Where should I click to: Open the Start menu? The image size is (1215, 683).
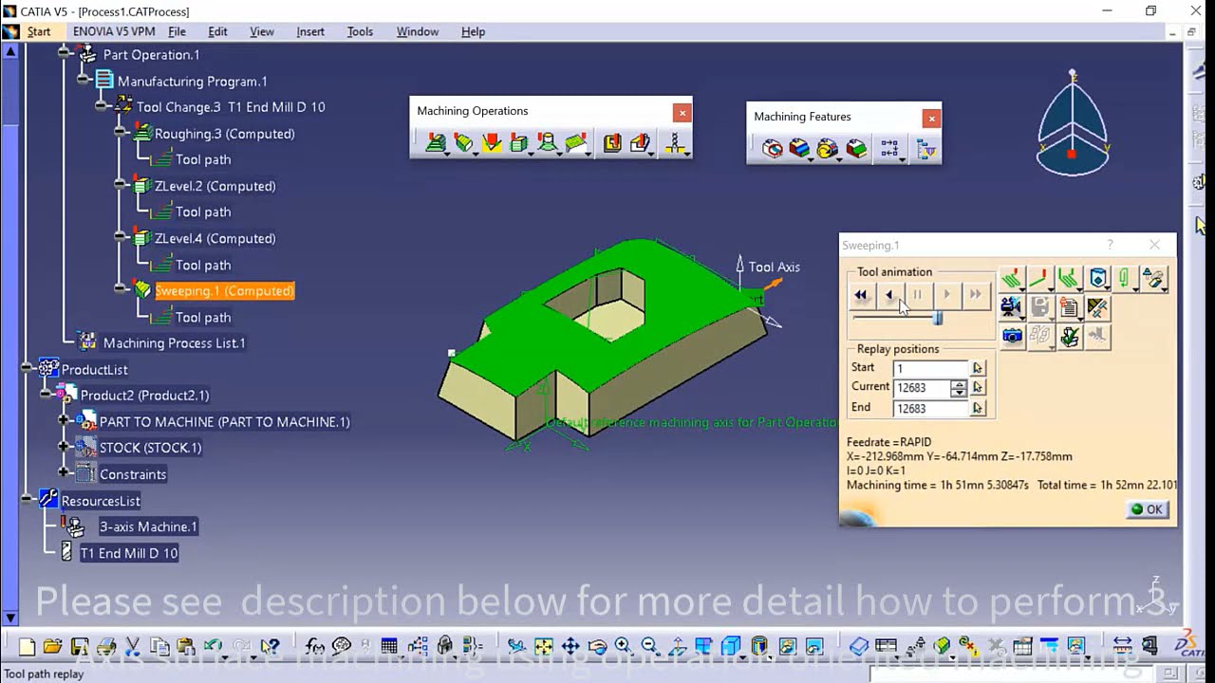pos(39,31)
